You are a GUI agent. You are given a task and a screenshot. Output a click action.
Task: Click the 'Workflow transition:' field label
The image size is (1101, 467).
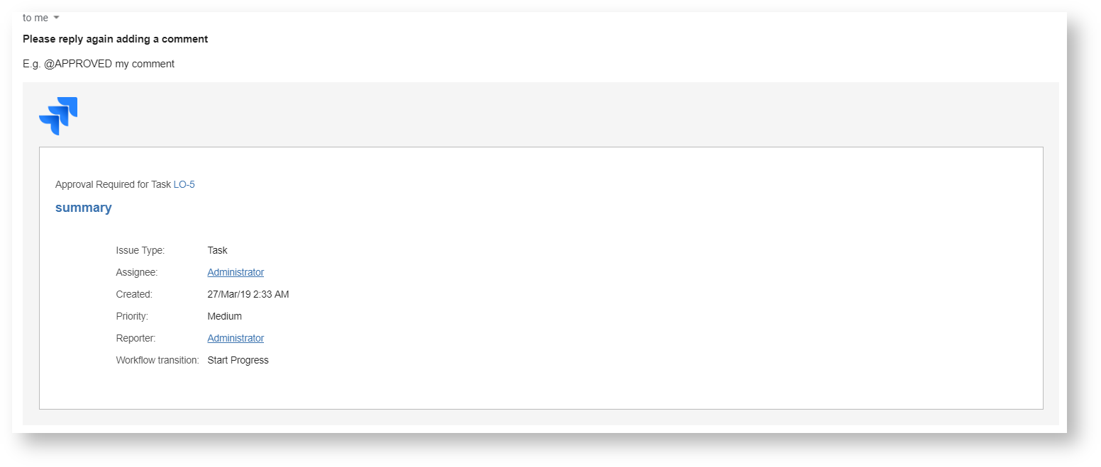(x=157, y=360)
